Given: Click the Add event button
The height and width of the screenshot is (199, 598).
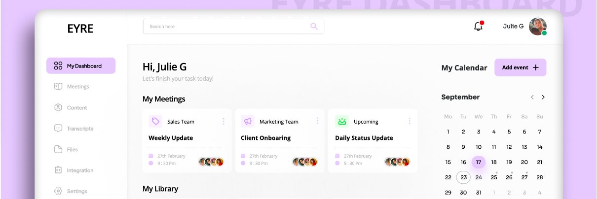Looking at the screenshot, I should [521, 67].
